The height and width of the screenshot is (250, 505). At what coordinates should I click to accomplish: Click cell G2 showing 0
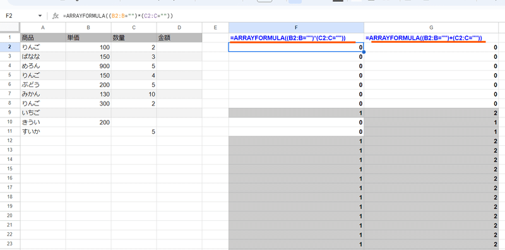(431, 47)
